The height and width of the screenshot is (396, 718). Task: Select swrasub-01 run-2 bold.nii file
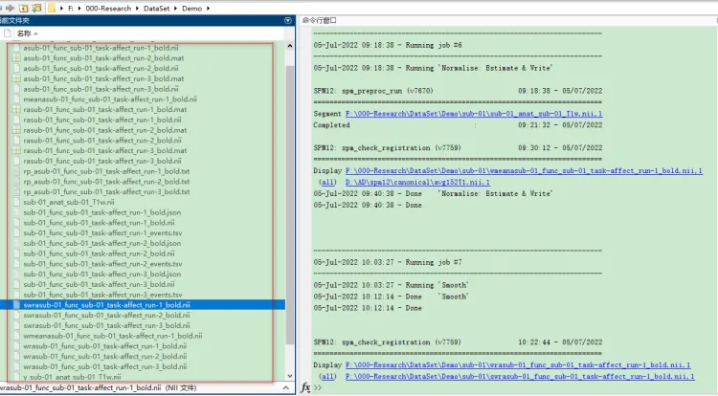tap(106, 315)
